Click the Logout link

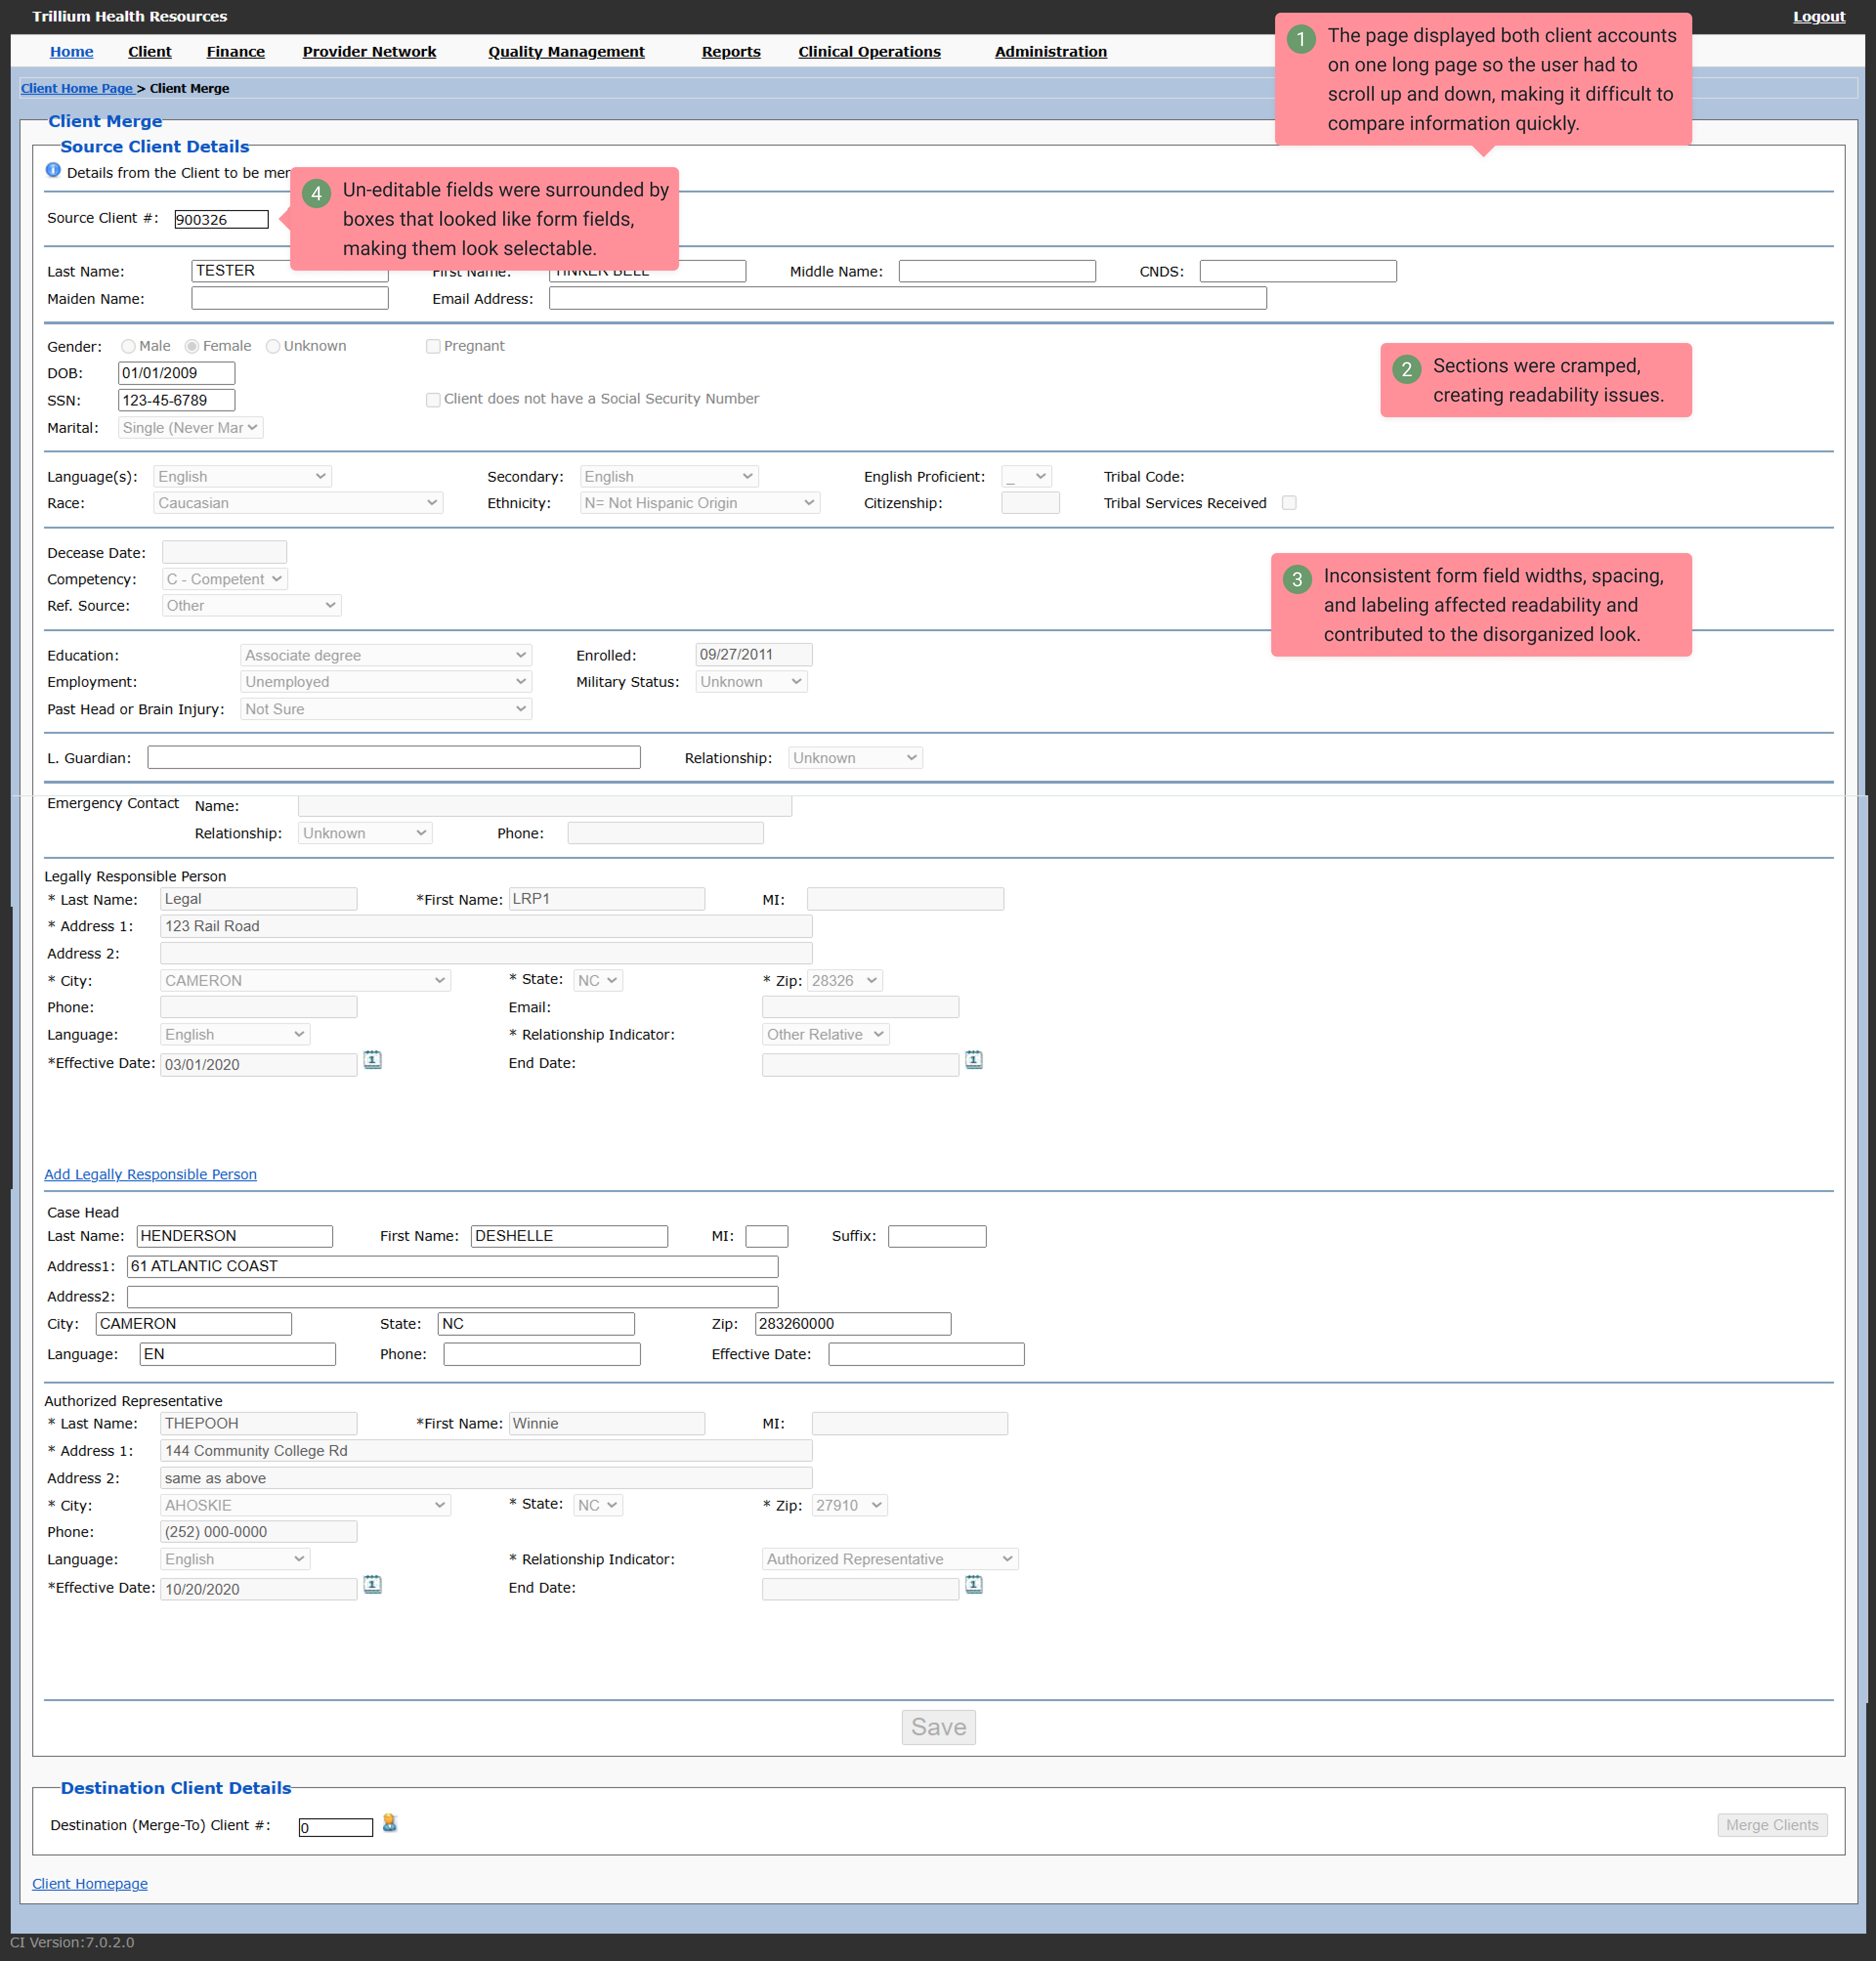1818,17
